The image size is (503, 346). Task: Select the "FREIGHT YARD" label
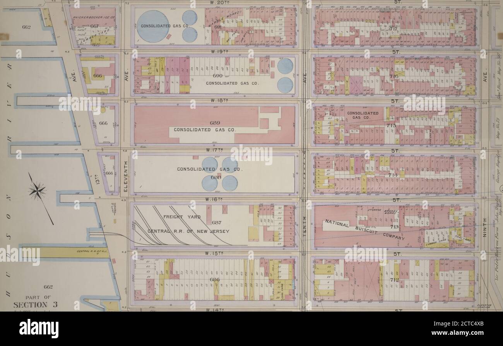[x=182, y=217]
